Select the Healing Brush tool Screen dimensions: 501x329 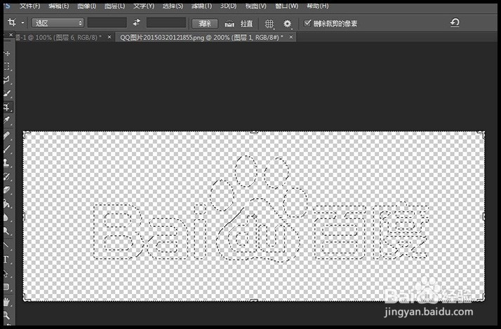[x=6, y=135]
